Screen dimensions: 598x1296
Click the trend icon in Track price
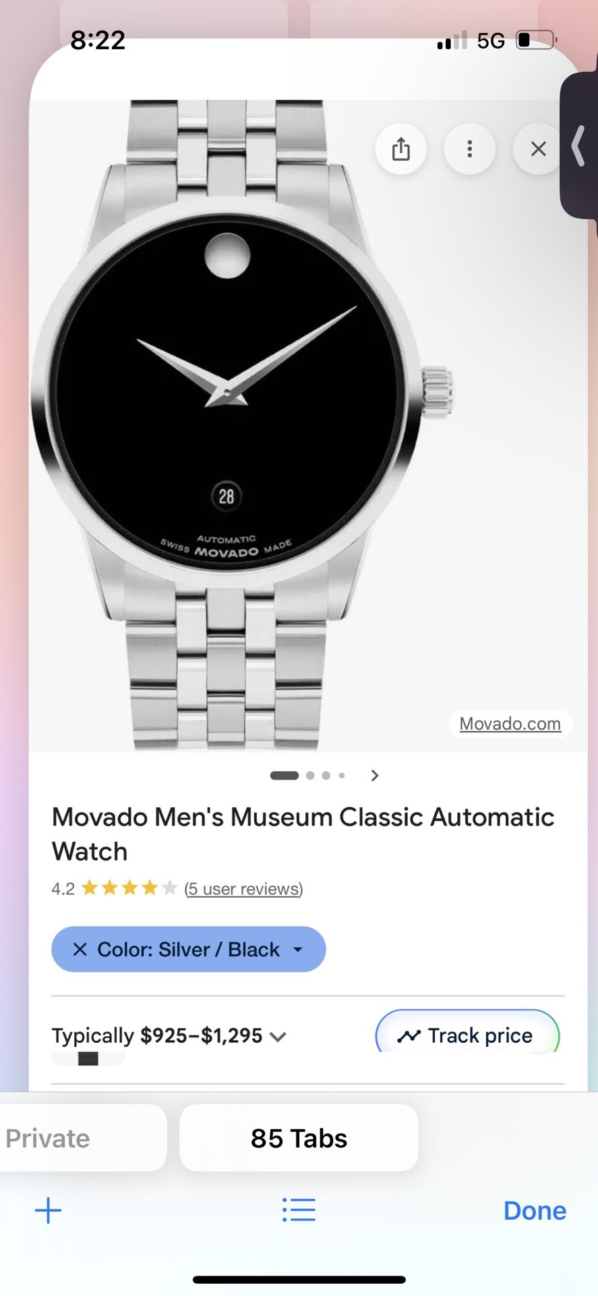(409, 1035)
